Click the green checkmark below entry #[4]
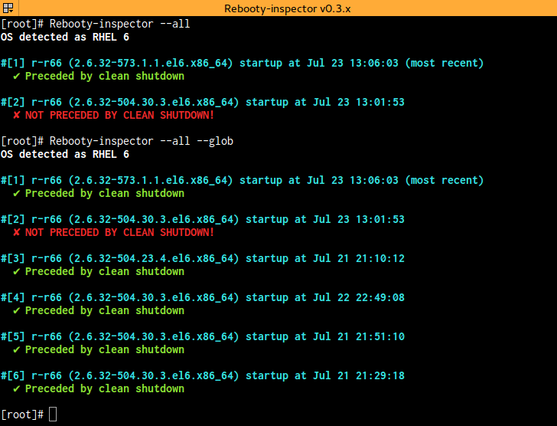Screen dimensions: 557x426 click(16, 311)
